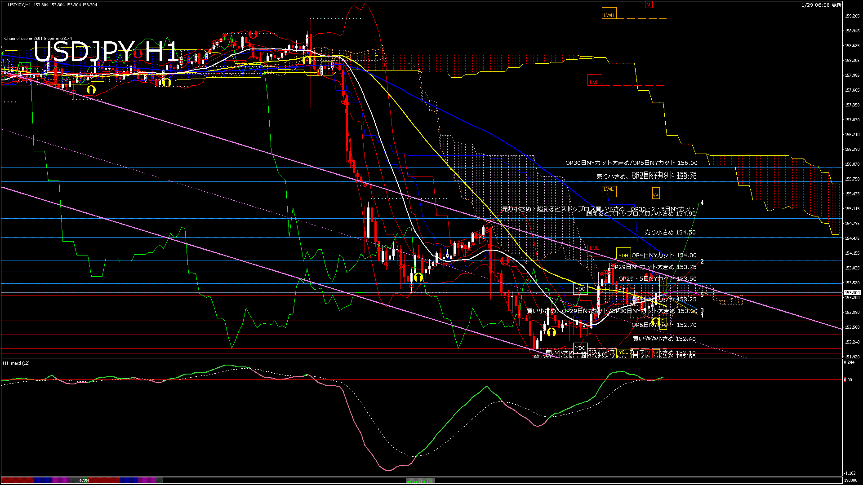This screenshot has width=863, height=485.
Task: Click the large USDJPY H1 title label
Action: 106,52
